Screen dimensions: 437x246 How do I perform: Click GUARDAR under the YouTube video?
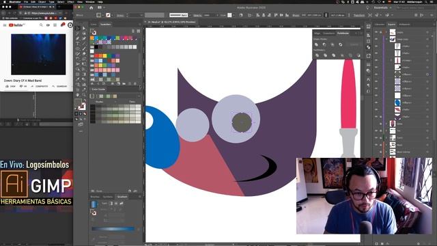pos(60,87)
